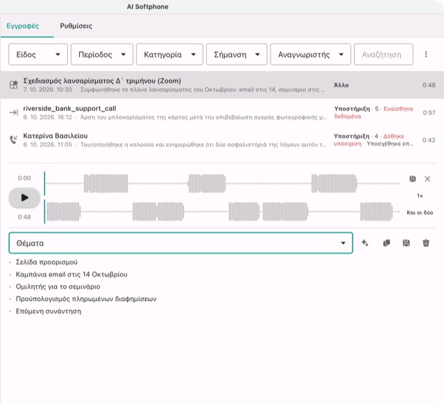Select topic 'Προϋπολογισμός πληρωμένων διαφημίσεων'
The image size is (444, 403).
(x=86, y=299)
